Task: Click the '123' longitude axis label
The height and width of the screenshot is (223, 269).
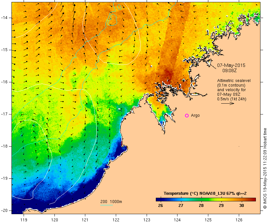Action: point(147,220)
